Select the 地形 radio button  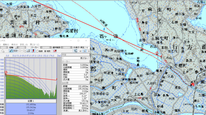tap(45, 51)
